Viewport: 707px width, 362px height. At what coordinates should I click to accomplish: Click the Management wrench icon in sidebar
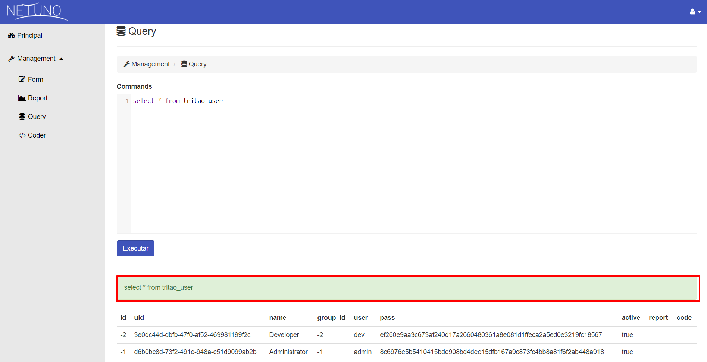tap(11, 59)
